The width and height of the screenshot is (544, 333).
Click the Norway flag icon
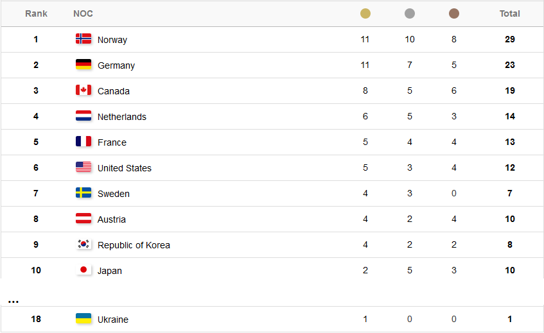83,39
